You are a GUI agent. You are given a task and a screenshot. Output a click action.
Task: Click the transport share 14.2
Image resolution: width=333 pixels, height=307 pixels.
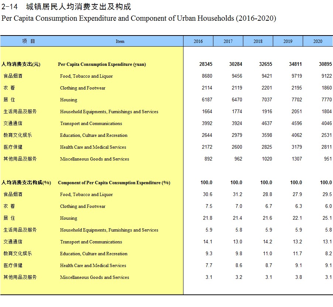pos(268,242)
